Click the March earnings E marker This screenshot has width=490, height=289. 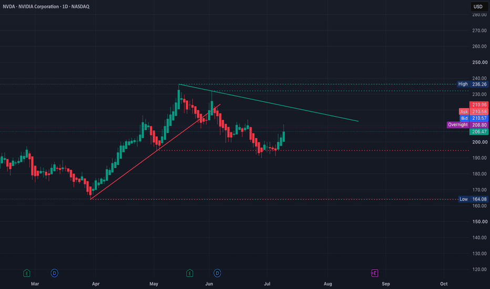click(x=27, y=273)
